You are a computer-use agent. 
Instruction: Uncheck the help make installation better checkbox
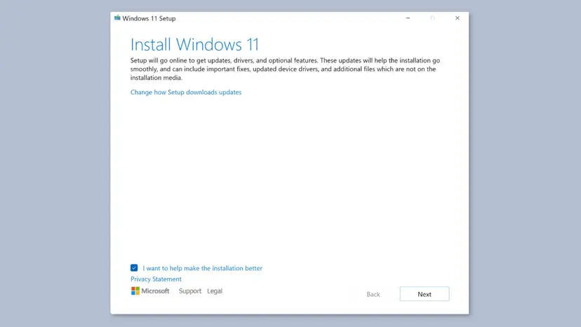point(134,267)
